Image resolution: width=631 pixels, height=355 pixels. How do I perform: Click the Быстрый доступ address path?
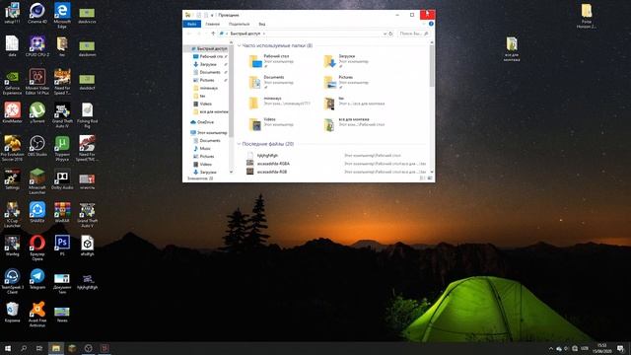point(245,34)
